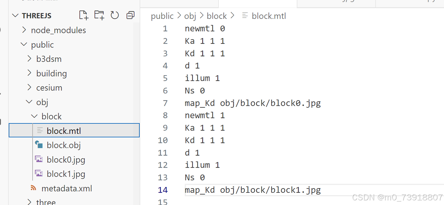The image size is (444, 205).
Task: Click the obj breadcrumb segment
Action: point(190,16)
